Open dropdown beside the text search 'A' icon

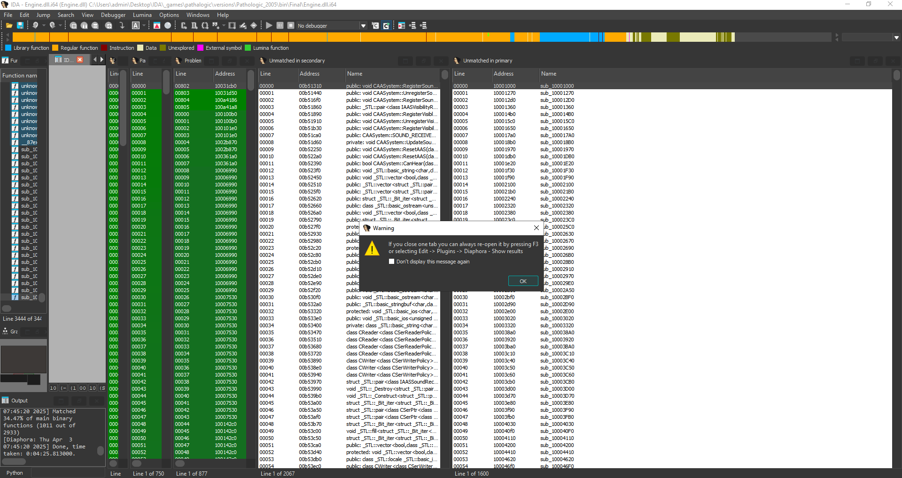(144, 25)
